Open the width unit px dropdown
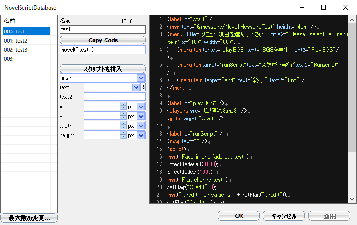The width and height of the screenshot is (357, 225). click(x=141, y=126)
